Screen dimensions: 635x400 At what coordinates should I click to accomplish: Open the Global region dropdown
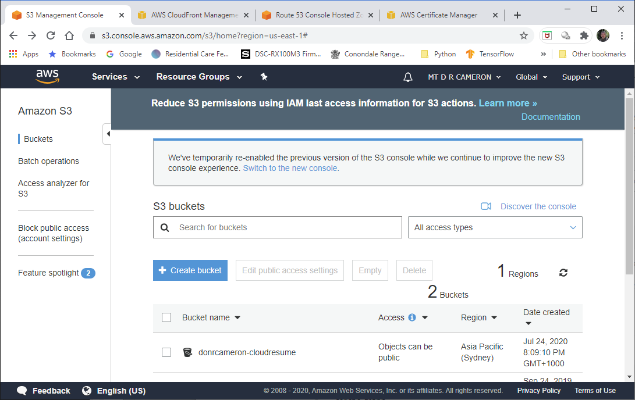tap(531, 77)
